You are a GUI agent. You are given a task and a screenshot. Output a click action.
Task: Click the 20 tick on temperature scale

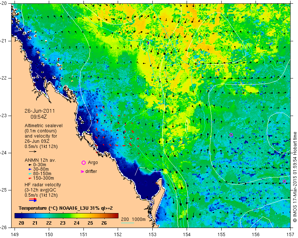(x=21, y=223)
